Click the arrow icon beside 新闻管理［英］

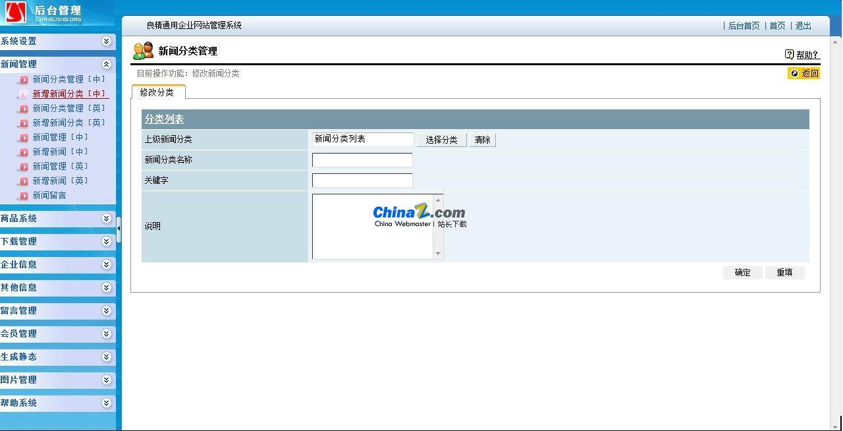[24, 167]
